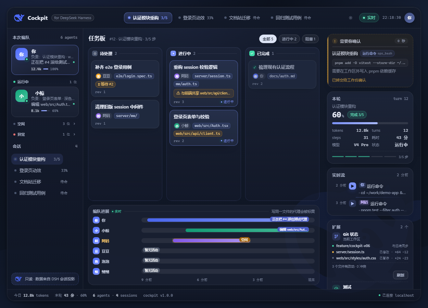Select 登录页动效 session in sidebar
The width and height of the screenshot is (428, 308).
click(41, 170)
